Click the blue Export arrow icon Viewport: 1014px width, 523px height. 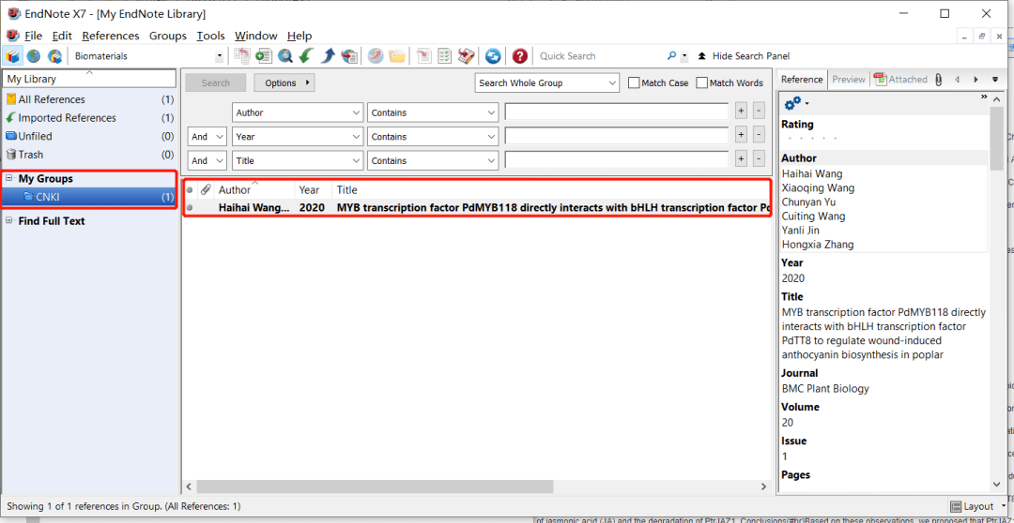328,56
